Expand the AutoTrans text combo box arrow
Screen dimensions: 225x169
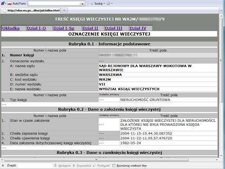(x=82, y=4)
